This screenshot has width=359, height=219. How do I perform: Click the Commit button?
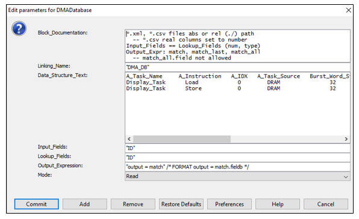36,204
